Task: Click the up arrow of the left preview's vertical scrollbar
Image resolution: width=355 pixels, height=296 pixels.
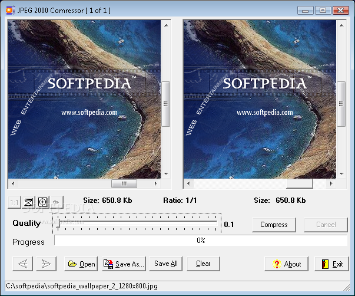Action: pyautogui.click(x=166, y=25)
